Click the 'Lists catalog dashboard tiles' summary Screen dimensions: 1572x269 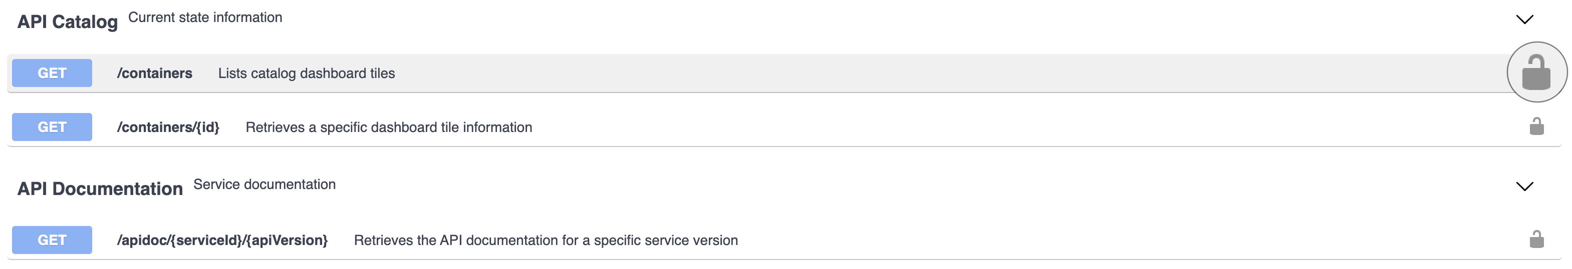point(307,73)
